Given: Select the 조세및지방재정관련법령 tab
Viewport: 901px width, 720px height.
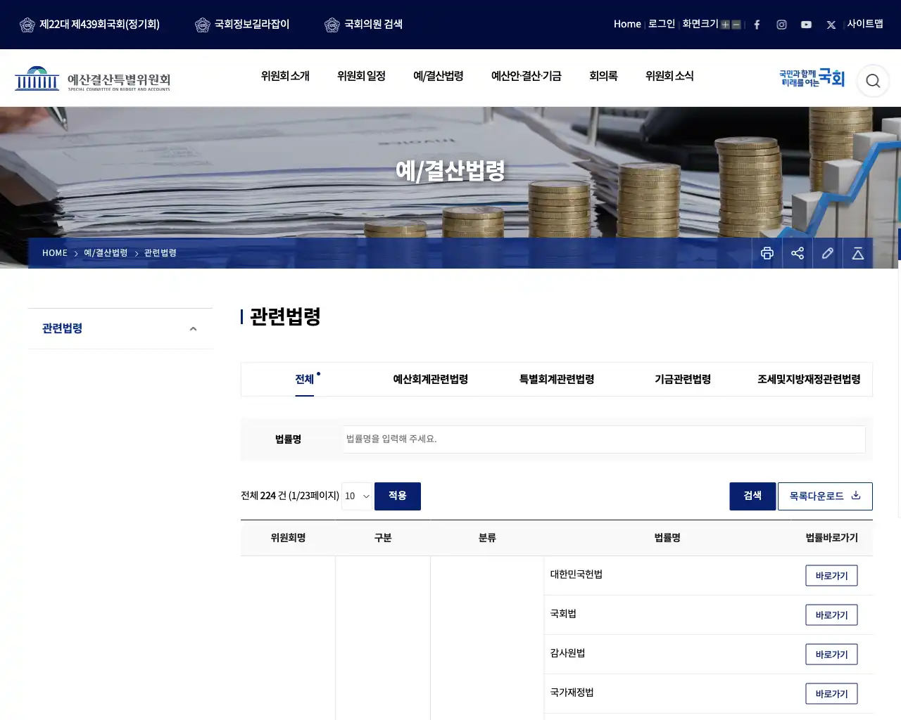Looking at the screenshot, I should click(809, 380).
